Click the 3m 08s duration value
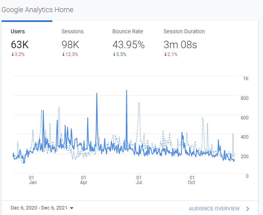This screenshot has height=215, width=263. point(180,45)
